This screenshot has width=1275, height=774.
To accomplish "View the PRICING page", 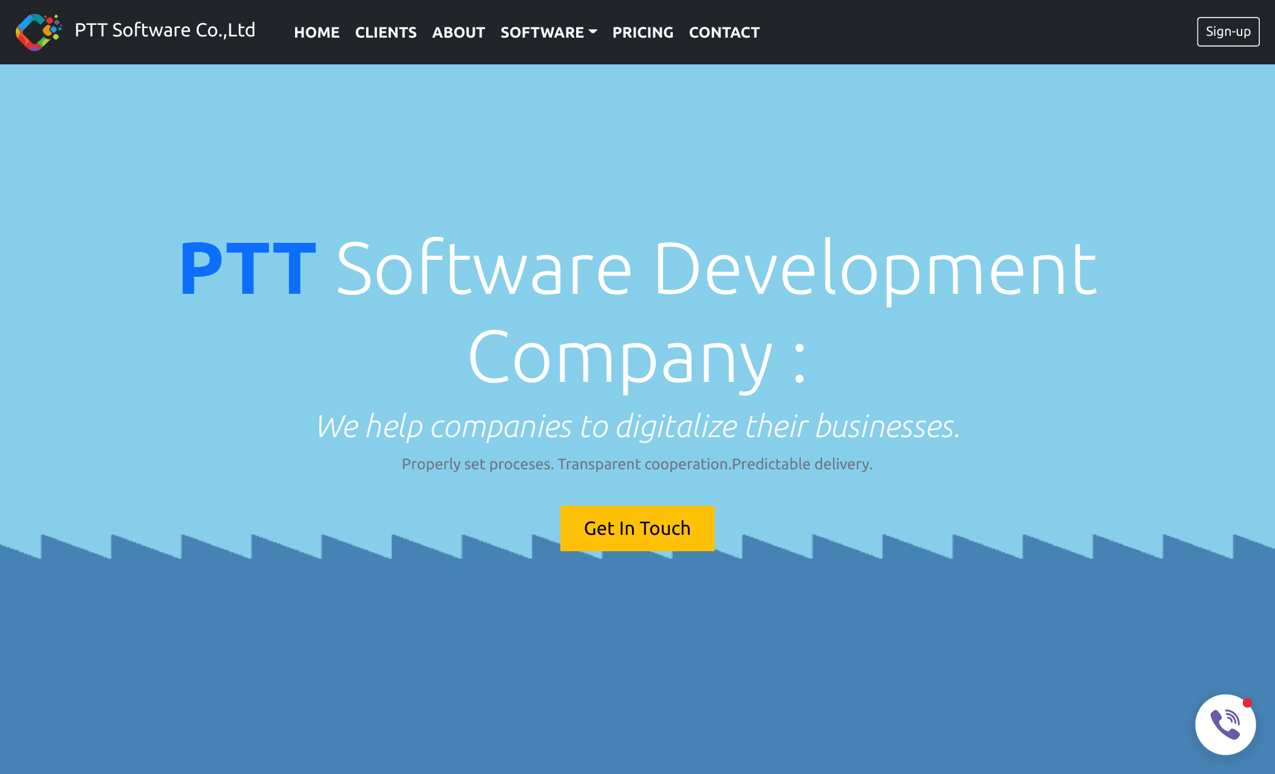I will point(642,32).
